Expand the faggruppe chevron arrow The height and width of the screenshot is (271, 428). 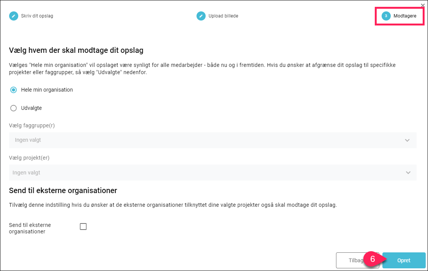click(407, 140)
